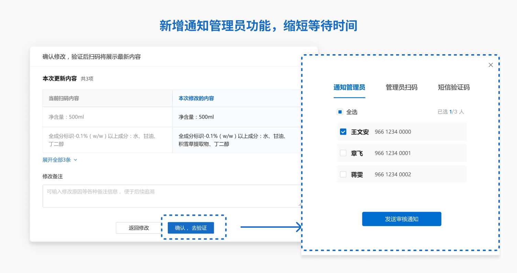Click admin 王文安's phone number 966 1234 0000
Viewport: 517px width, 273px height.
393,131
